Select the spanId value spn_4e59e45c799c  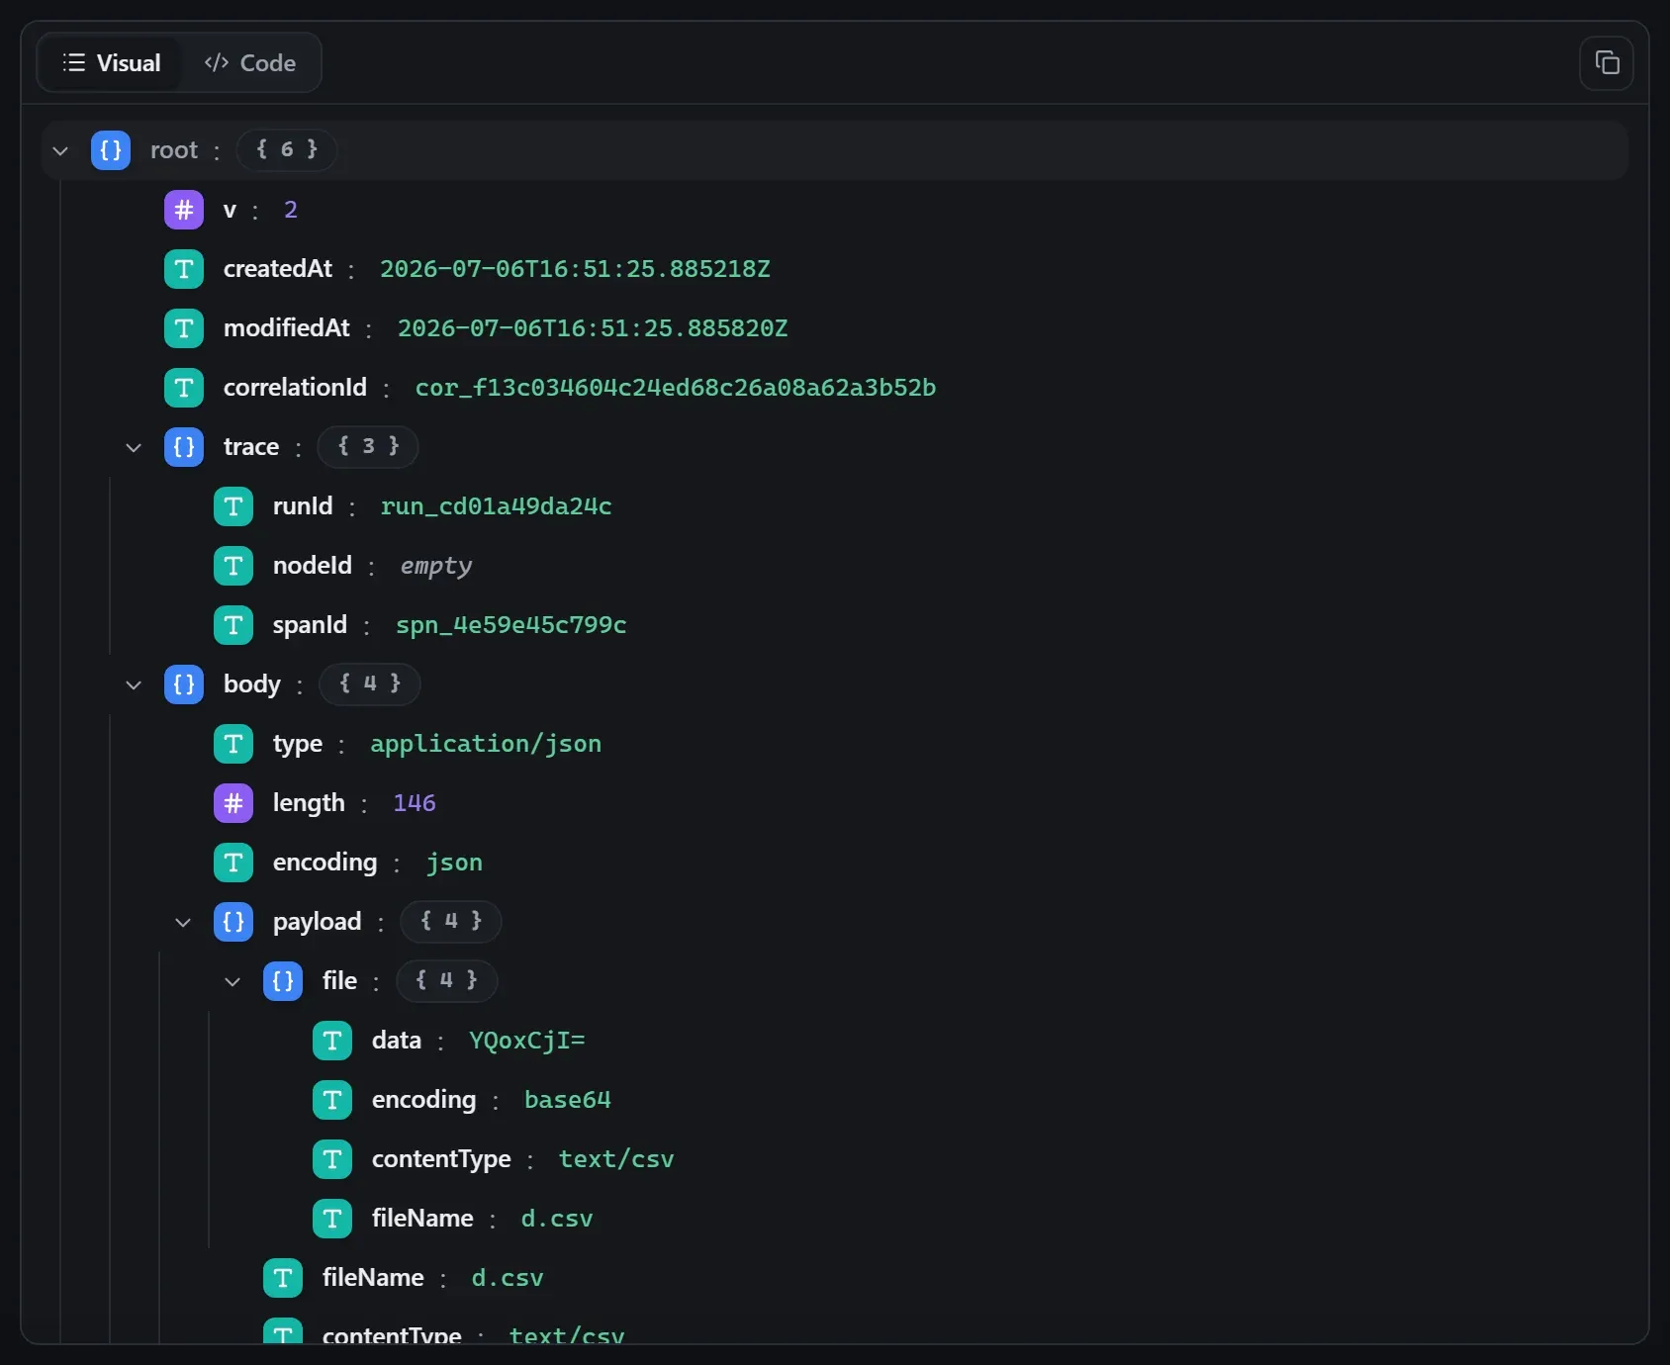511,625
